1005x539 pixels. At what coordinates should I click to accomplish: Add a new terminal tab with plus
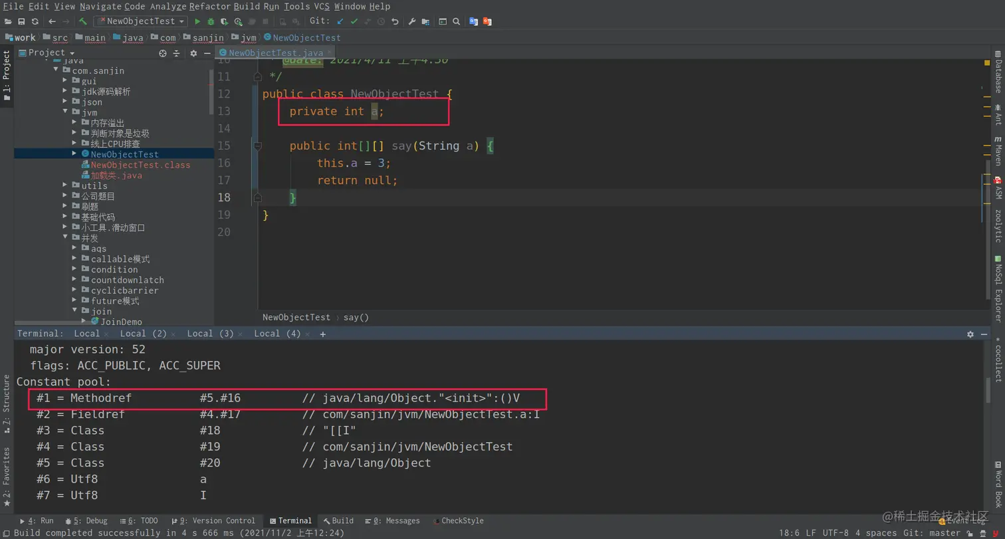click(x=323, y=334)
